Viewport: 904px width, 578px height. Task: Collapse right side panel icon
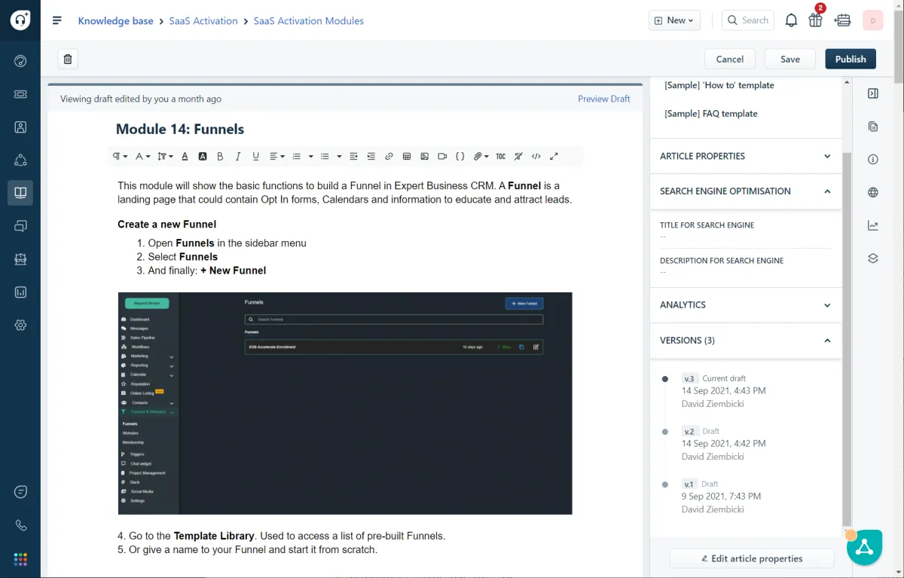pos(873,93)
